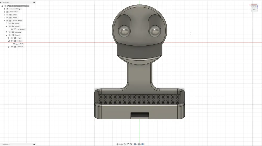Collapse the Mesh:1 component
This screenshot has width=262, height=146.
(x=7, y=35)
